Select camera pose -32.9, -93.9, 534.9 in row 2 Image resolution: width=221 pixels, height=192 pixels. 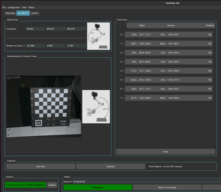(170, 53)
